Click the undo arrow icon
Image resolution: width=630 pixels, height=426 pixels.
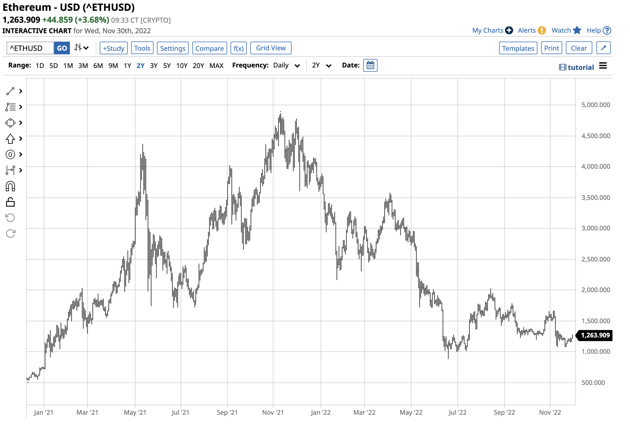pyautogui.click(x=10, y=218)
